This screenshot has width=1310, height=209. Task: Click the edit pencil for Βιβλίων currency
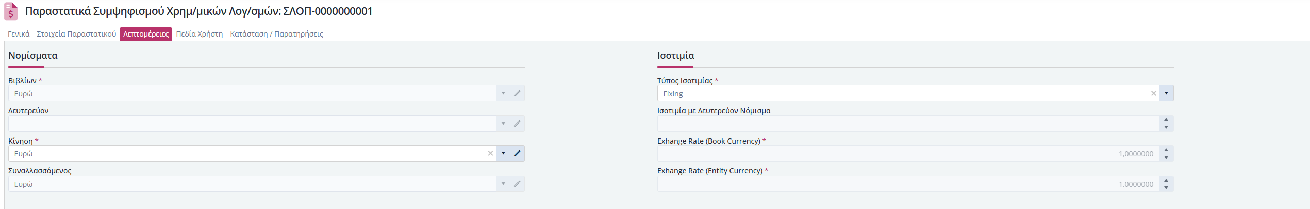517,93
